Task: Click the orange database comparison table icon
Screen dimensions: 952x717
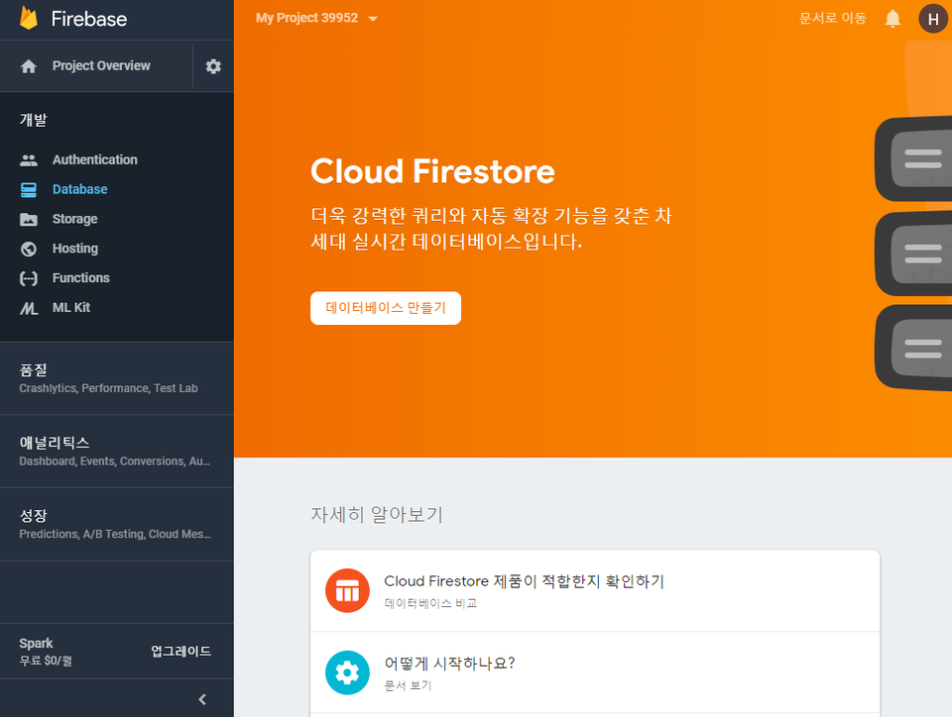Action: point(347,590)
